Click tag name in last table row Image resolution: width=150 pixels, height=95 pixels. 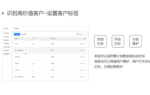point(19,77)
